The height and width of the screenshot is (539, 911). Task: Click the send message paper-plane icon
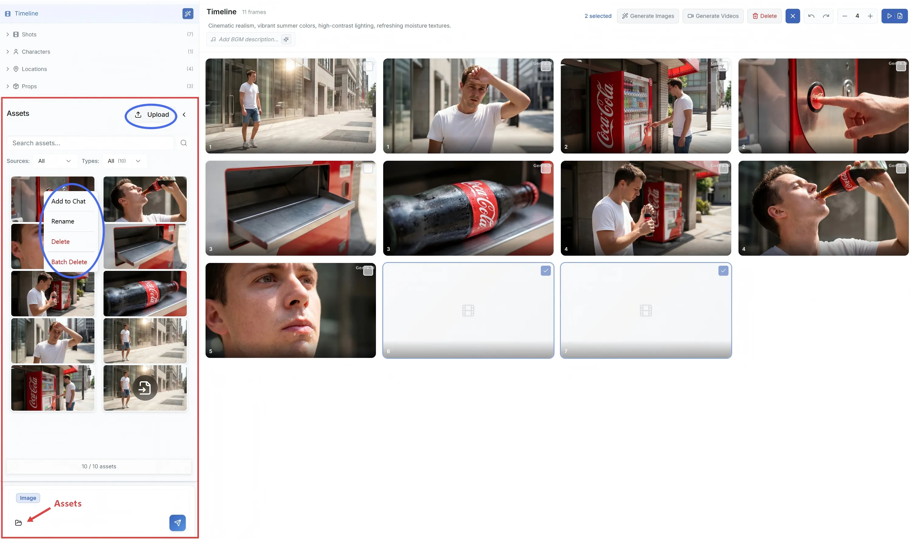click(177, 523)
